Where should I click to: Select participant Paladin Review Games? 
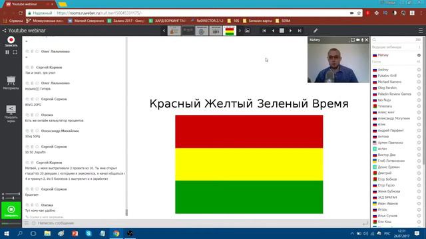pyautogui.click(x=395, y=94)
